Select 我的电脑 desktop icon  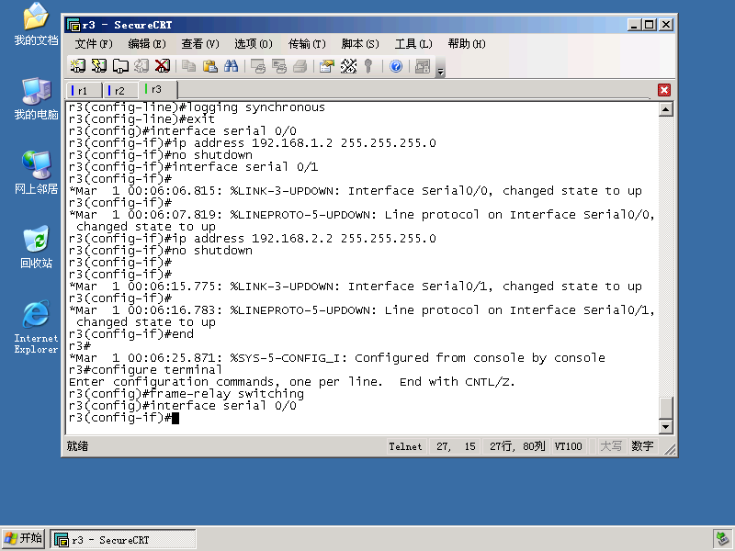pyautogui.click(x=36, y=98)
